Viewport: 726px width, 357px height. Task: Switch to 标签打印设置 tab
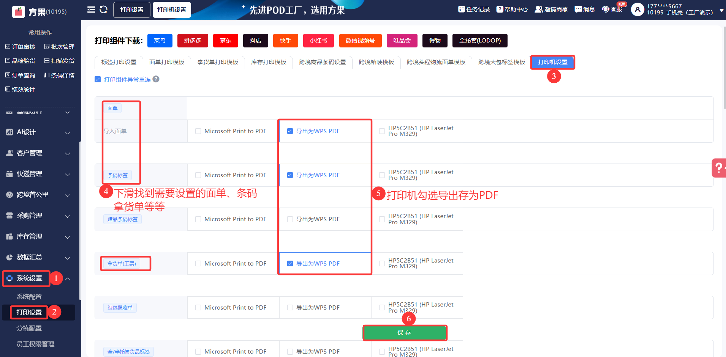tap(119, 62)
